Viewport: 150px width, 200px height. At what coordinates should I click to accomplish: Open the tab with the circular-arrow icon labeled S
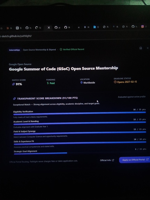tap(38, 28)
